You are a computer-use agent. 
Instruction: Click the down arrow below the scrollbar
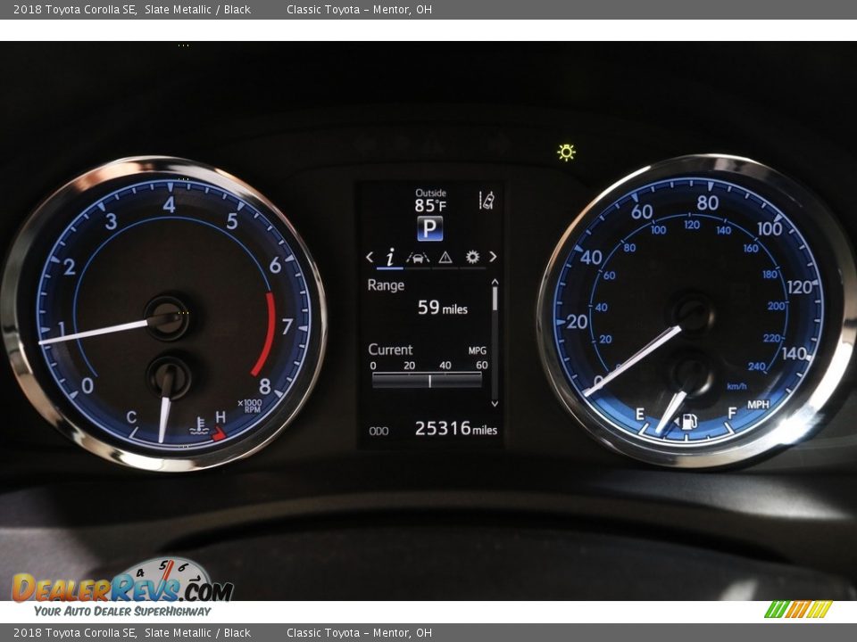(495, 404)
